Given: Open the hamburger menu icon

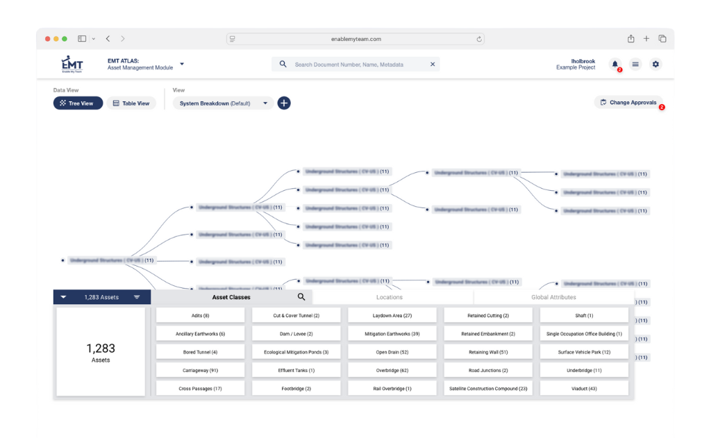Looking at the screenshot, I should [x=635, y=64].
